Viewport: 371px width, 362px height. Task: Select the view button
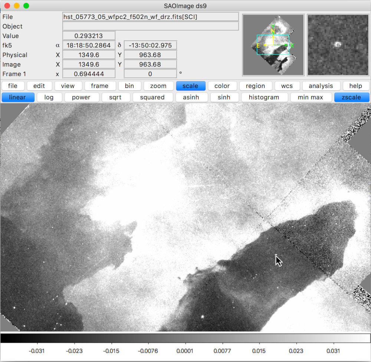click(x=68, y=86)
